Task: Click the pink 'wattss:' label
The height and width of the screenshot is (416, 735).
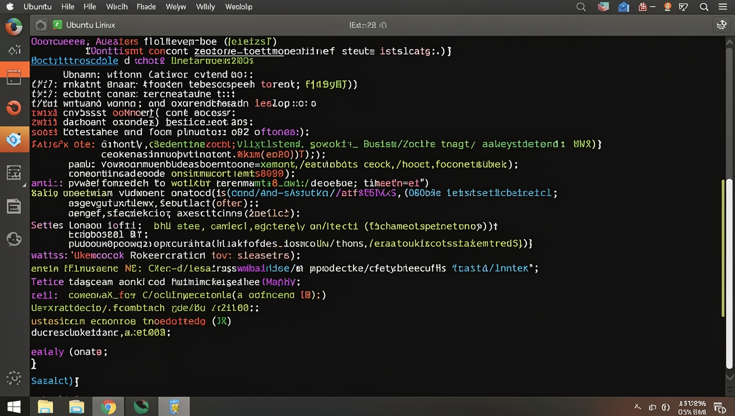Action: (49, 255)
